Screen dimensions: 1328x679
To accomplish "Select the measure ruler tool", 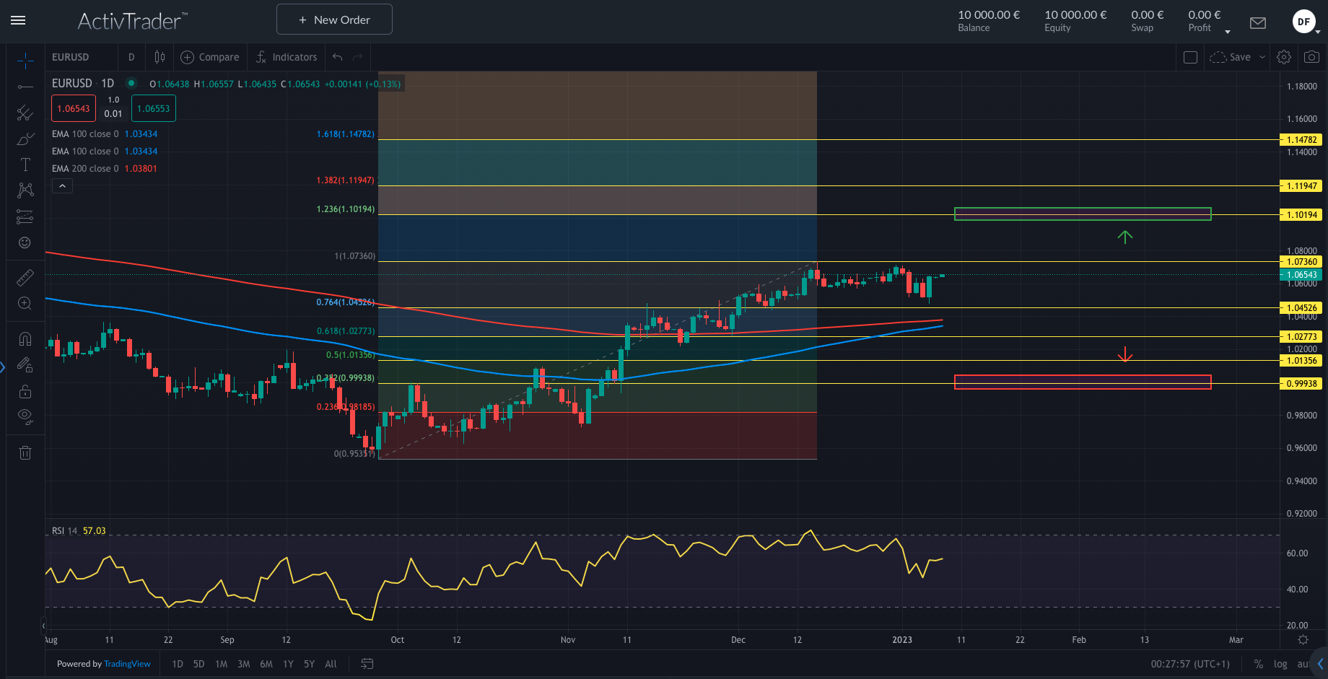I will click(x=25, y=276).
